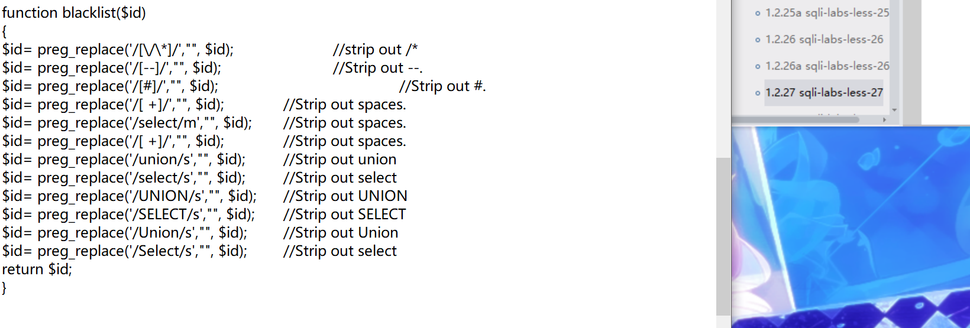The height and width of the screenshot is (328, 970).
Task: Click the outline scroll-right arrow
Action: [884, 119]
